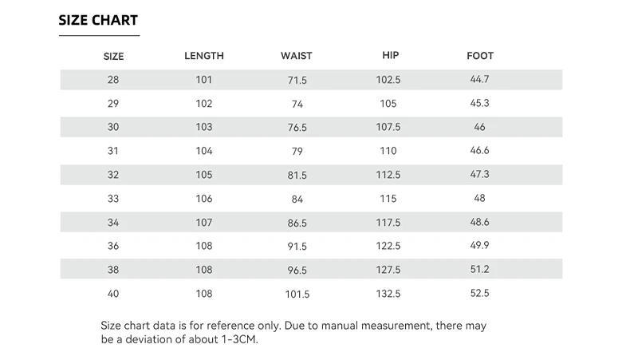Select the foot value 46.6
Image resolution: width=630 pixels, height=360 pixels.
pyautogui.click(x=480, y=150)
